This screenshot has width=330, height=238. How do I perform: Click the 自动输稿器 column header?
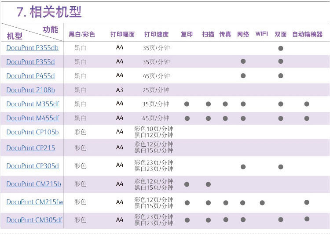(308, 34)
